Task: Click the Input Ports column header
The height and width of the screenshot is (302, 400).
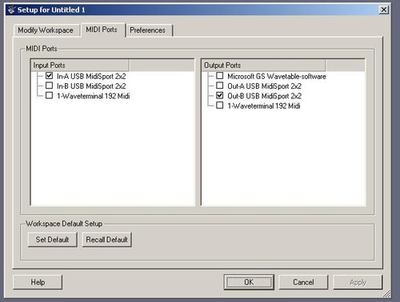Action: click(x=80, y=66)
